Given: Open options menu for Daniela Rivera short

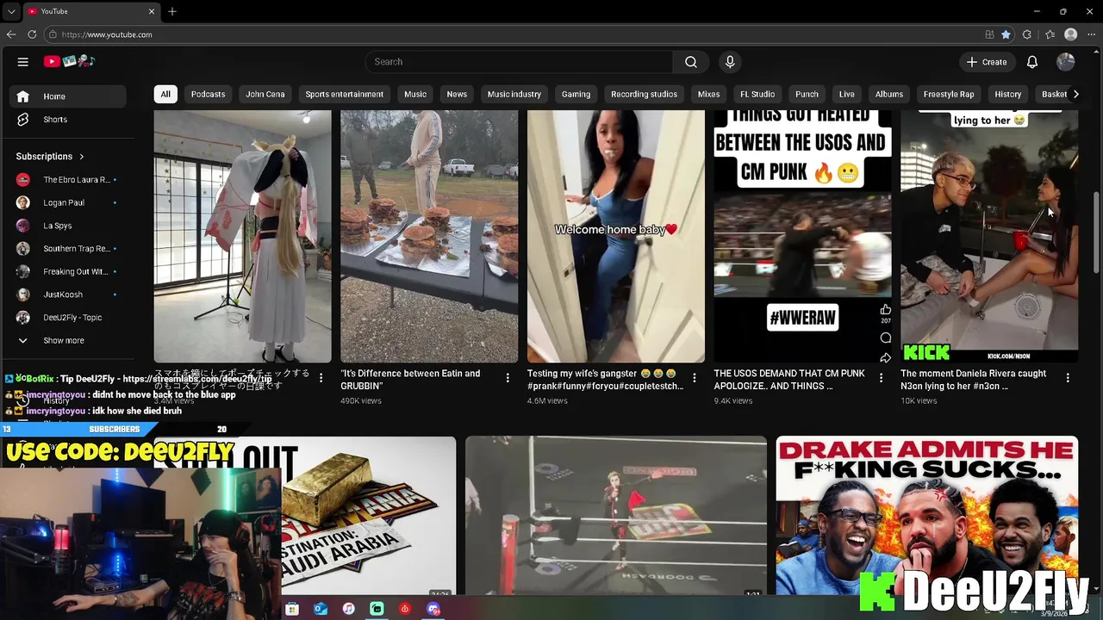Looking at the screenshot, I should (1068, 378).
